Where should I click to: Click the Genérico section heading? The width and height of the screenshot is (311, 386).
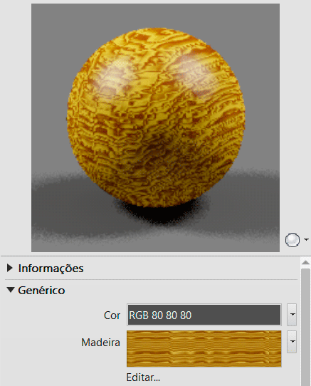tap(41, 291)
